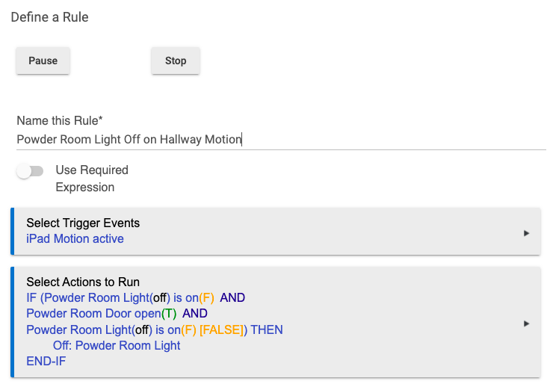Image resolution: width=550 pixels, height=390 pixels.
Task: Click the Stop button
Action: 176,61
